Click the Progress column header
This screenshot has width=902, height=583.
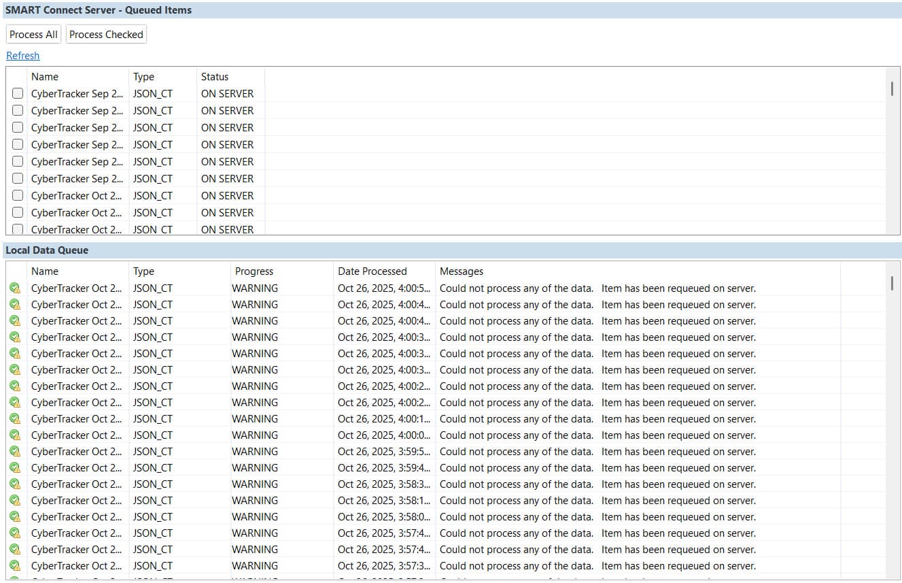[x=254, y=271]
